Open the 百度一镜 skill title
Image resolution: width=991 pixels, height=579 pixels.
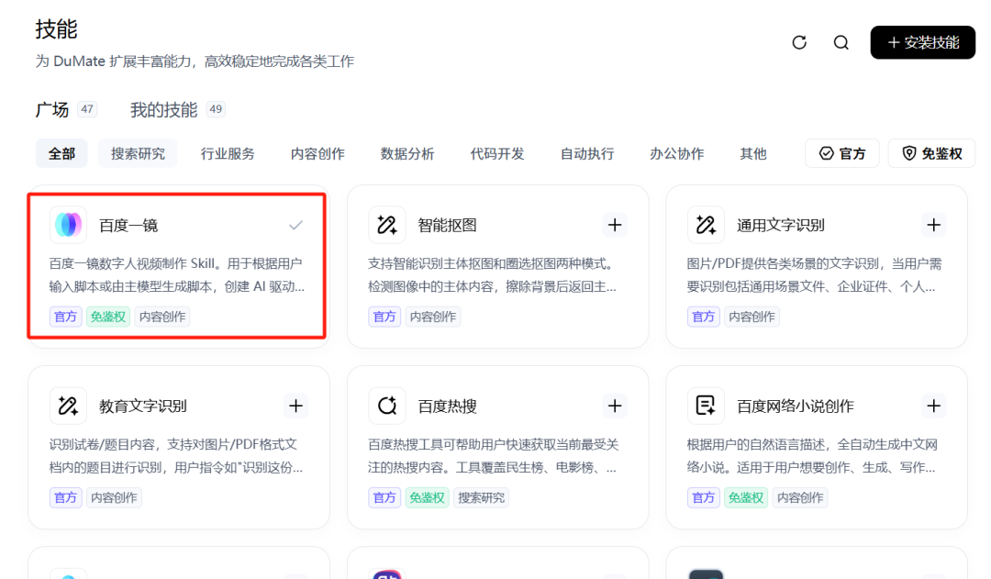(x=128, y=226)
